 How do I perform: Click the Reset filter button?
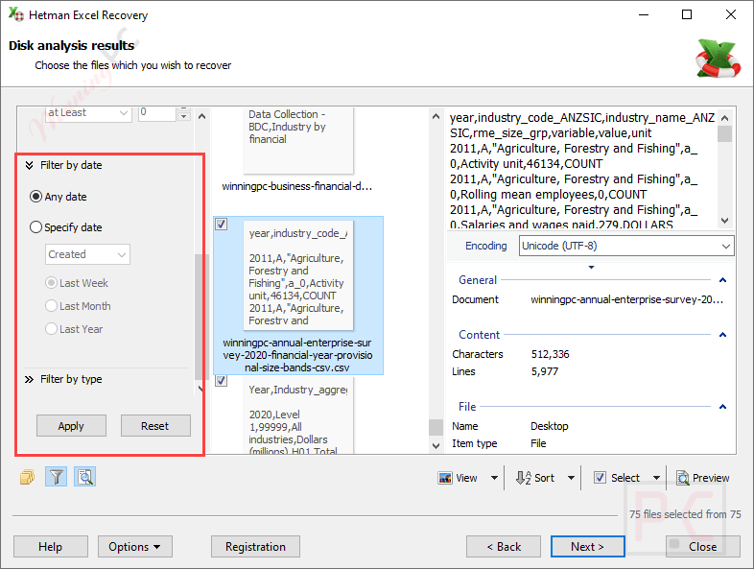point(155,426)
